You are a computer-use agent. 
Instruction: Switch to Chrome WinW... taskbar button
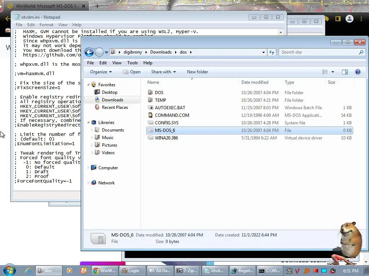pos(104,271)
